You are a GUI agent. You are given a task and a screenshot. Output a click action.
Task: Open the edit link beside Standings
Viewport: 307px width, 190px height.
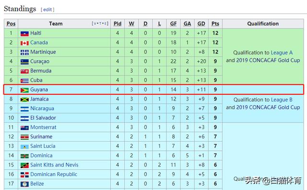(x=47, y=10)
